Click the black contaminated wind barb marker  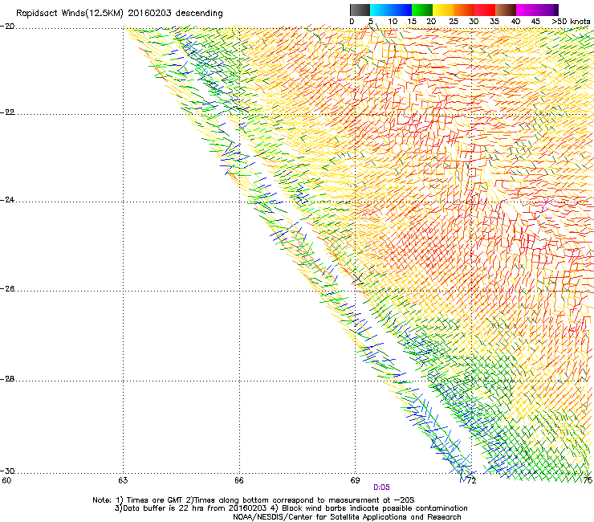(358, 278)
